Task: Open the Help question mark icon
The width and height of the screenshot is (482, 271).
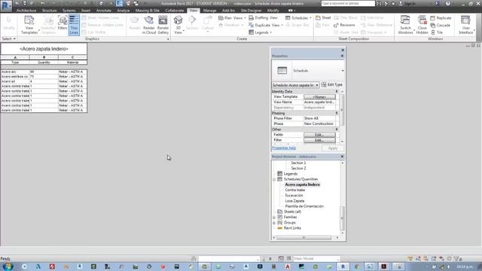Action: point(447,3)
